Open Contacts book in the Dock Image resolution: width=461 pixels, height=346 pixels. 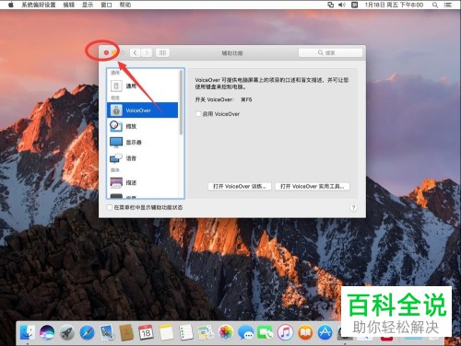pos(126,332)
